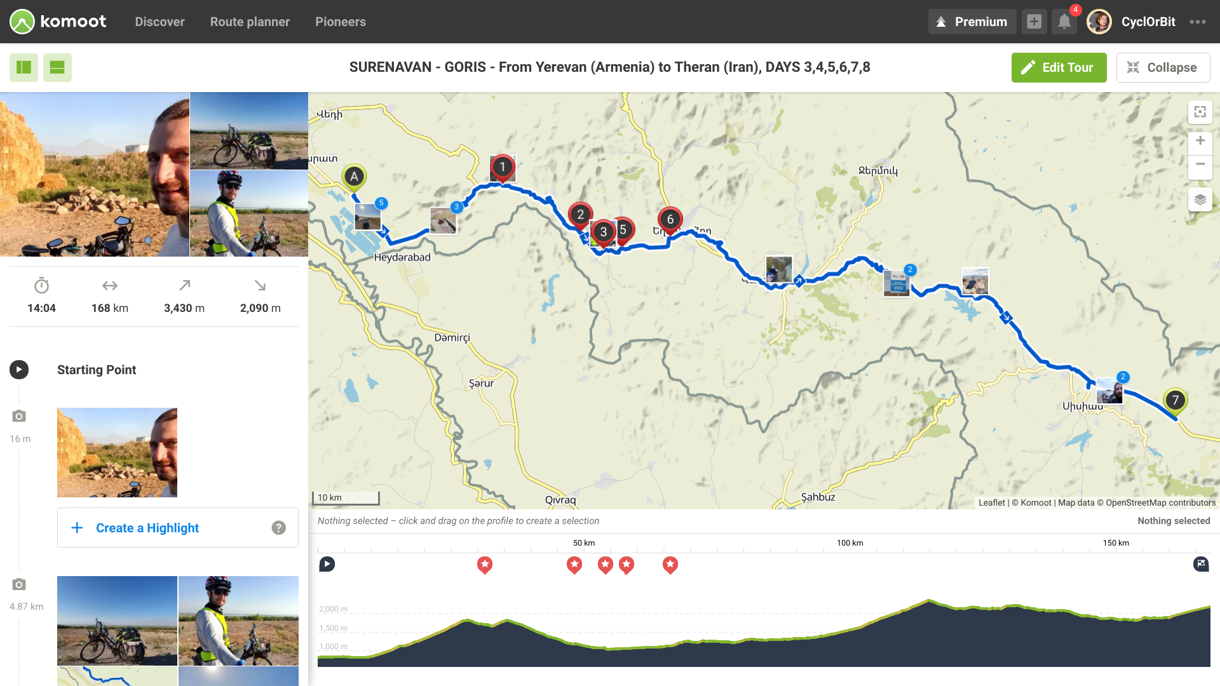Switch to stacked layout view
The height and width of the screenshot is (686, 1220).
[x=57, y=67]
